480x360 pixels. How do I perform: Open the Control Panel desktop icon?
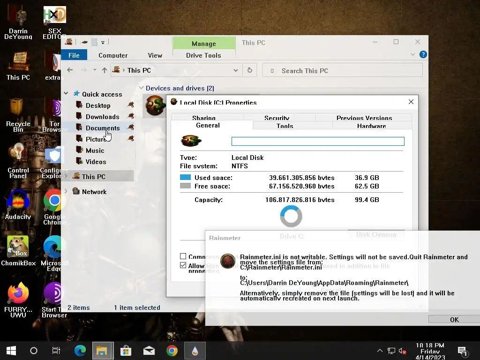[x=18, y=161]
